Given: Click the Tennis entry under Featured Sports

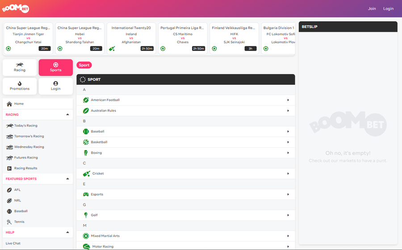Looking at the screenshot, I should 38,222.
